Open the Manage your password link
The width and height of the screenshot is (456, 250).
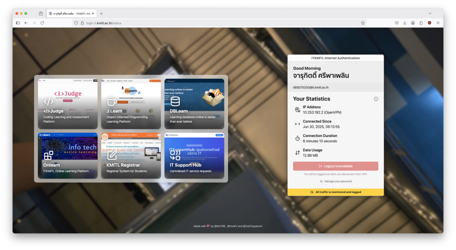point(336,181)
